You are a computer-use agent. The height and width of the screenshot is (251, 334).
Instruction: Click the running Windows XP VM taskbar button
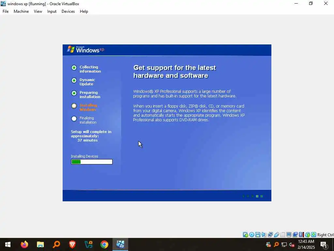pyautogui.click(x=120, y=244)
